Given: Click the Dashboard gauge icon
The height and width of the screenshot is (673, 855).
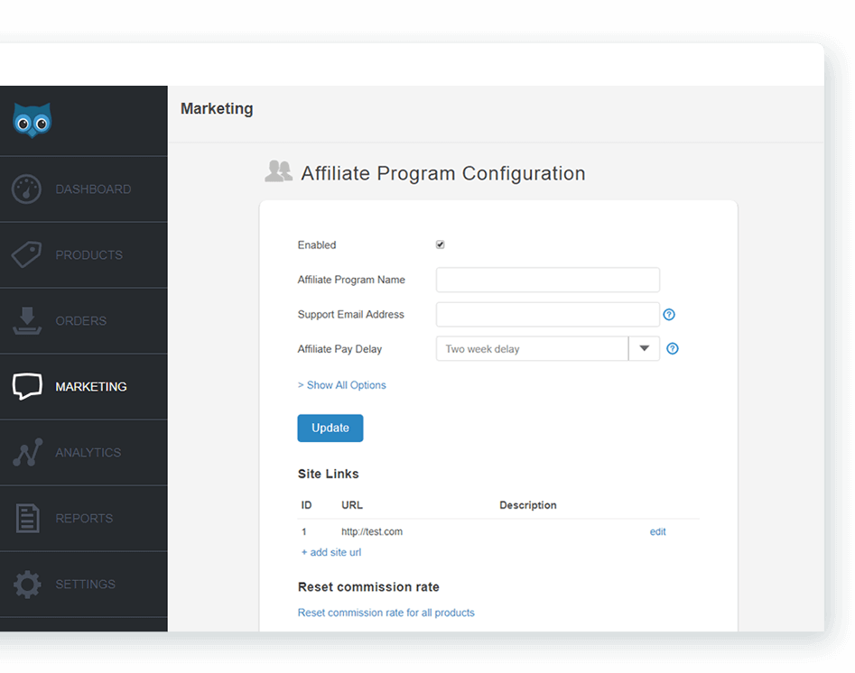Looking at the screenshot, I should pyautogui.click(x=26, y=189).
